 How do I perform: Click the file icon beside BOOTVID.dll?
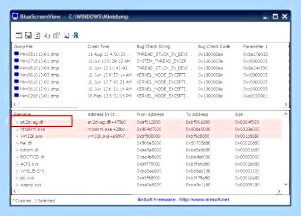pyautogui.click(x=17, y=157)
